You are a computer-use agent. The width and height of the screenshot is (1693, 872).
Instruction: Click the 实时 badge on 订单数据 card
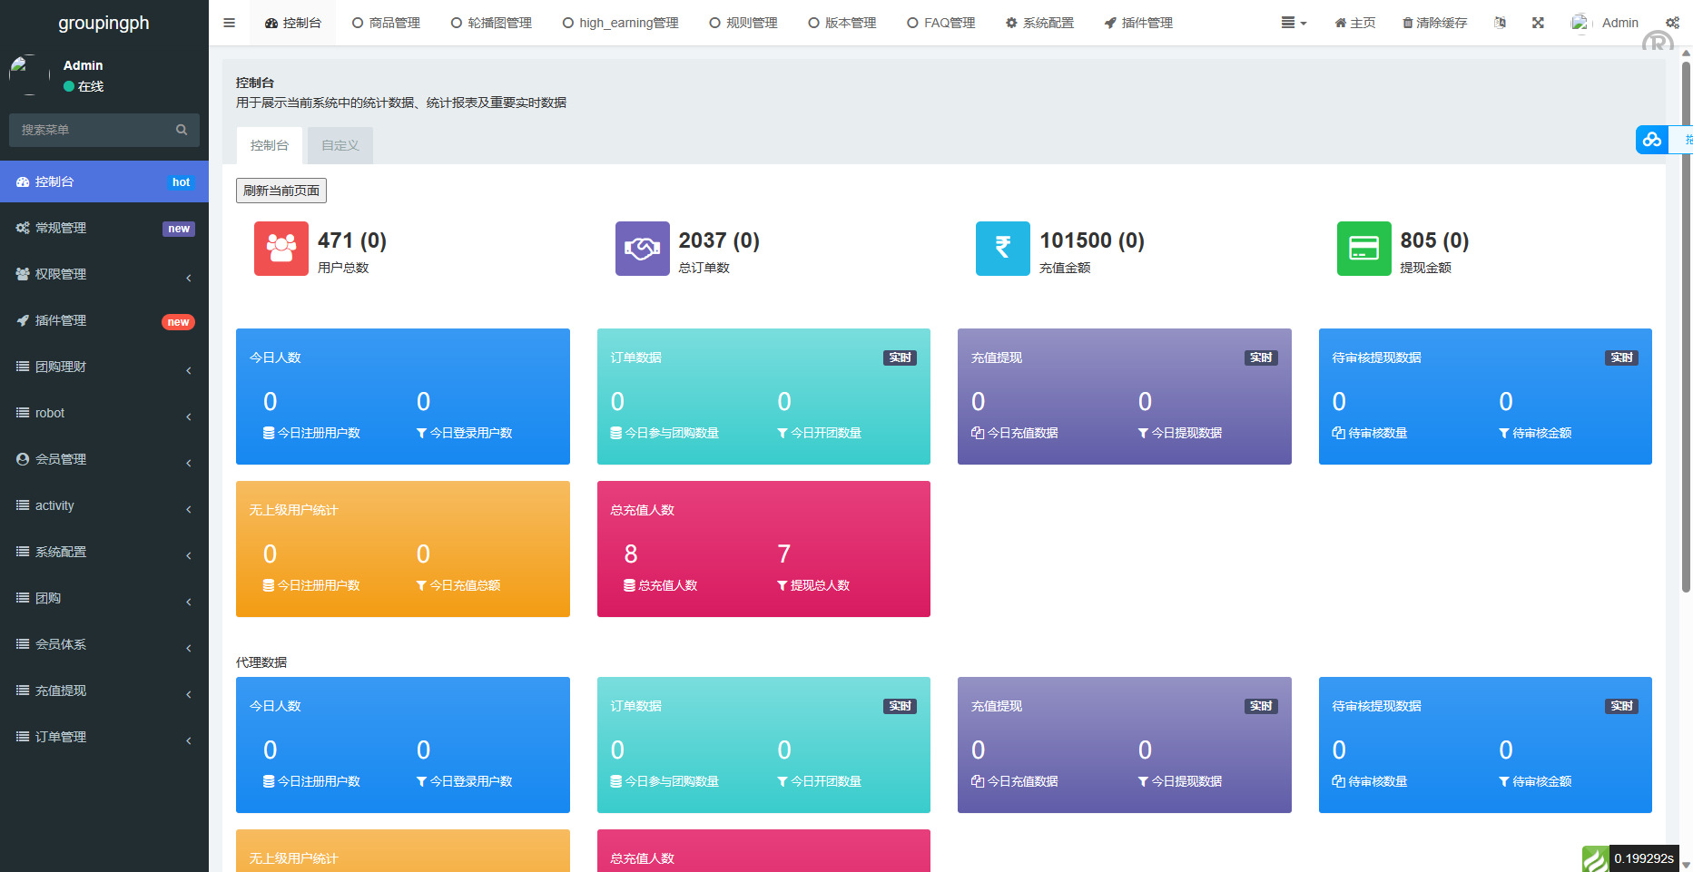tap(899, 358)
